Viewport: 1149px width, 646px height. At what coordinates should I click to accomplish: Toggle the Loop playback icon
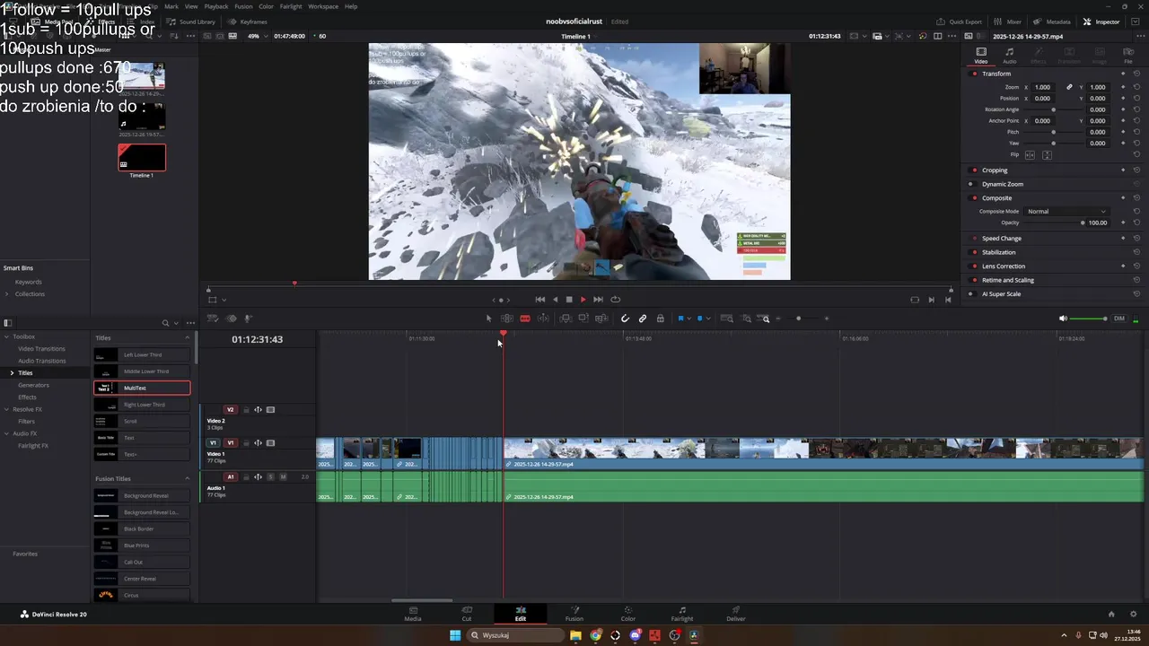point(615,300)
